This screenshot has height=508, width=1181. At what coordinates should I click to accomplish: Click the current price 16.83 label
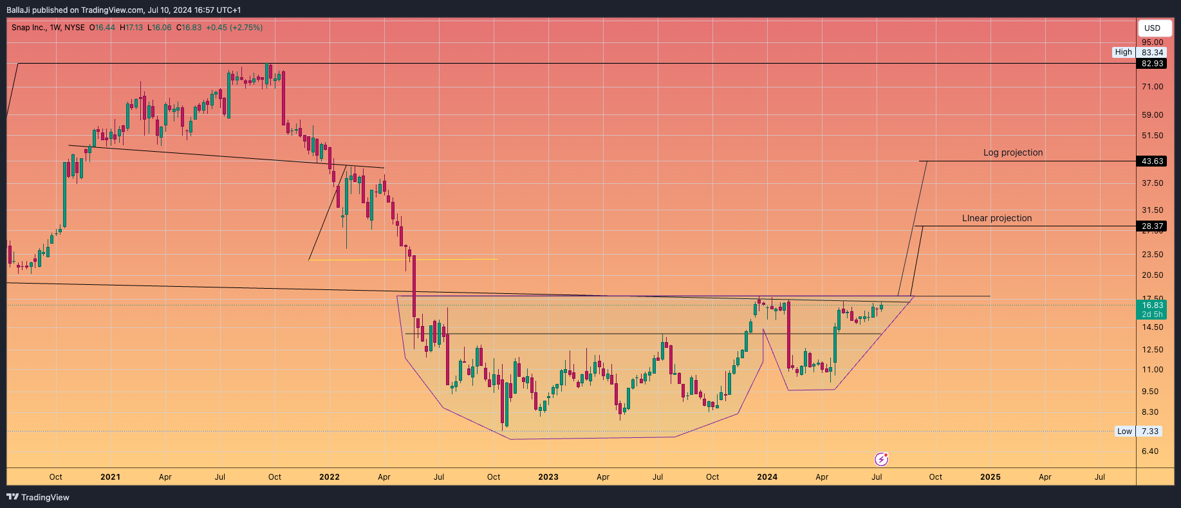[1152, 305]
